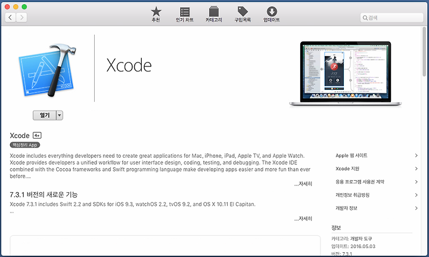Screen dimensions: 429x257
Task: Click the 핵심정리 App badge
Action: [x=25, y=145]
